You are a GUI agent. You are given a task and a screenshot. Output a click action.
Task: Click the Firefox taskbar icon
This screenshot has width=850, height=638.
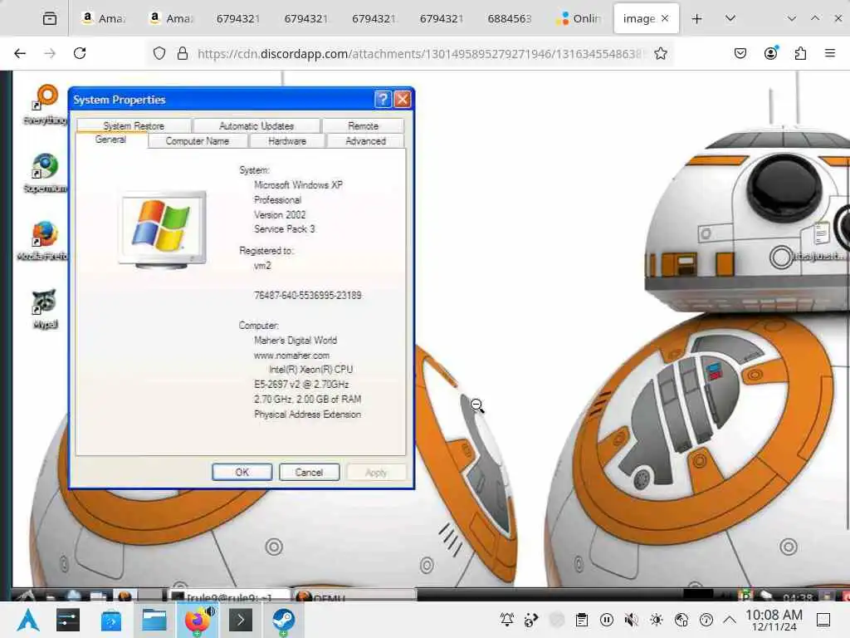[198, 620]
